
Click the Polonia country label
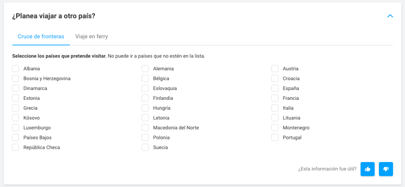161,138
